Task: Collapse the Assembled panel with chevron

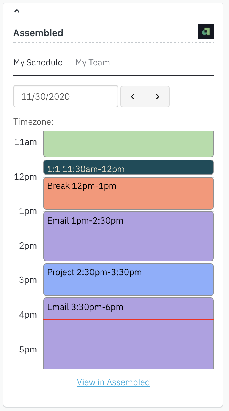Action: 17,11
